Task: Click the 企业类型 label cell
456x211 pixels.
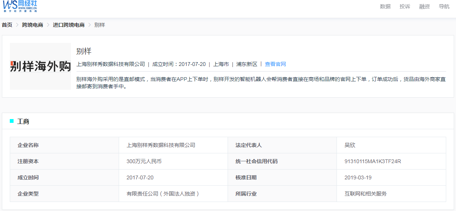Action: 64,194
